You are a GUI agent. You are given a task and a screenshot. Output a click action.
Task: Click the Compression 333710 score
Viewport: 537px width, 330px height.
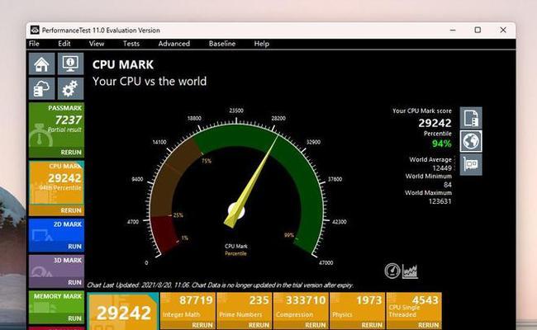point(306,300)
